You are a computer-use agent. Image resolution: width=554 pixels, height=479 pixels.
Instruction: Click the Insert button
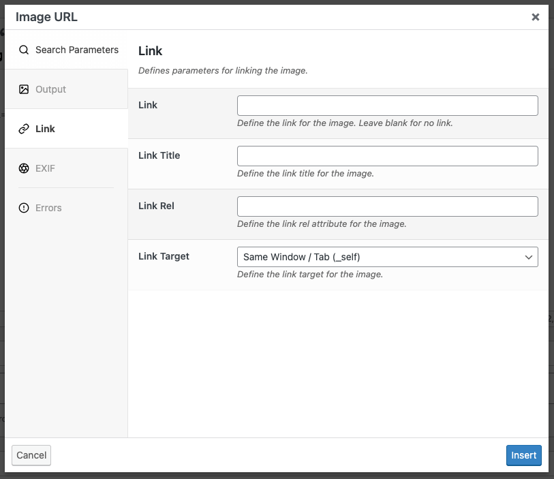523,455
